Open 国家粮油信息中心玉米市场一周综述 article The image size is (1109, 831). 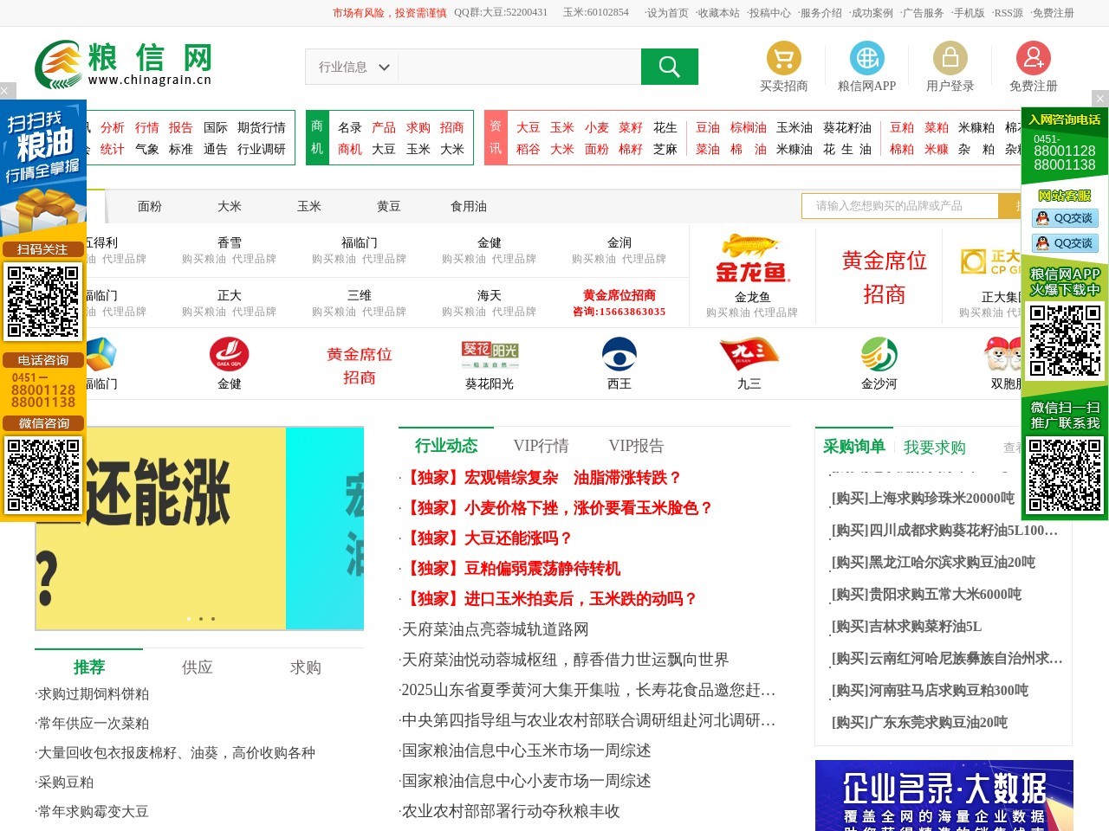coord(526,750)
